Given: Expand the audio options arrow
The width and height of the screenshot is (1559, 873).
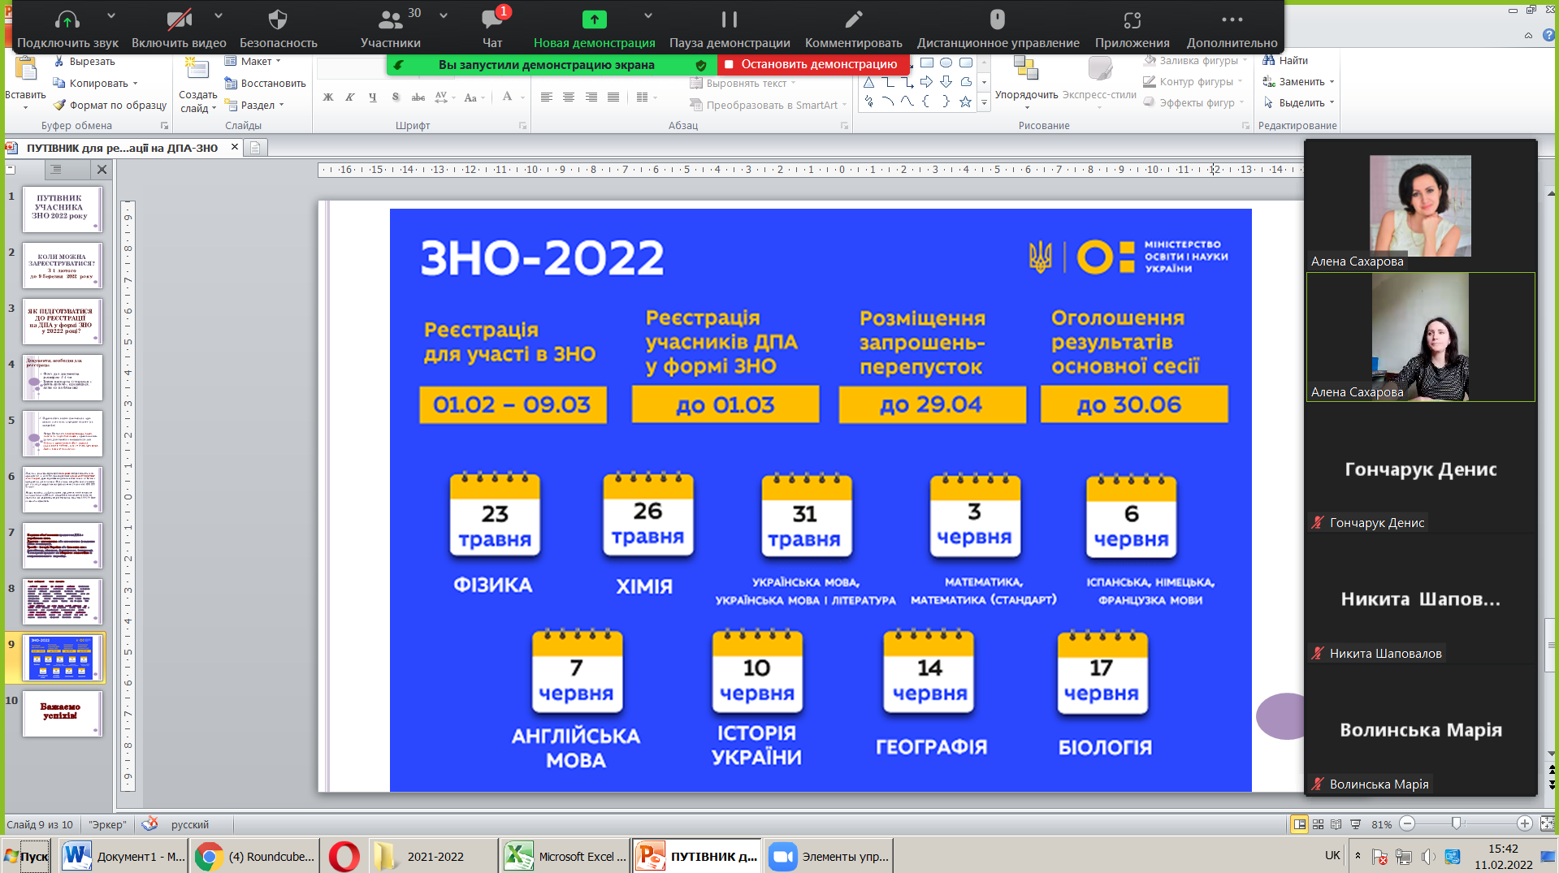Looking at the screenshot, I should [x=111, y=15].
